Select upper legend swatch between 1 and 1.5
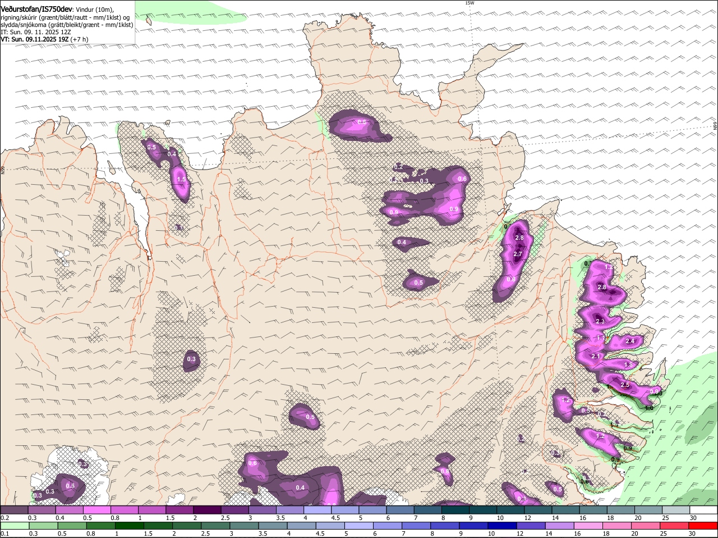This screenshot has height=538, width=718. pyautogui.click(x=152, y=509)
